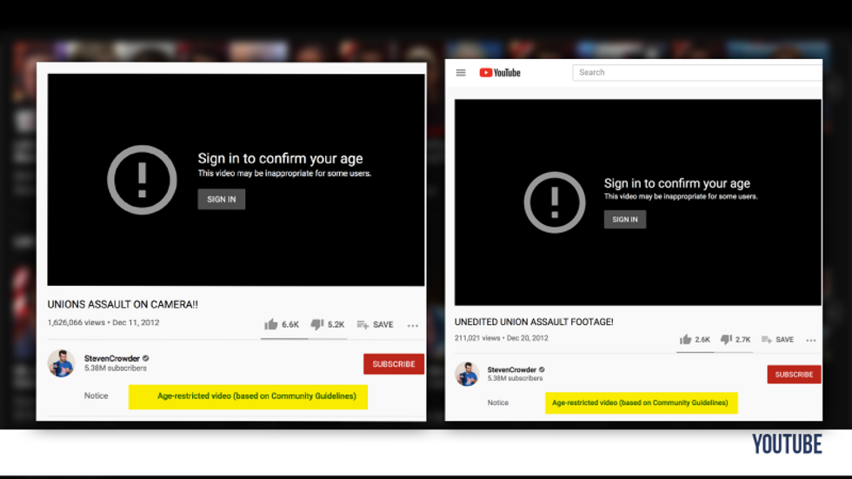This screenshot has width=852, height=479.
Task: Click the Notice label under the right video
Action: tap(497, 402)
